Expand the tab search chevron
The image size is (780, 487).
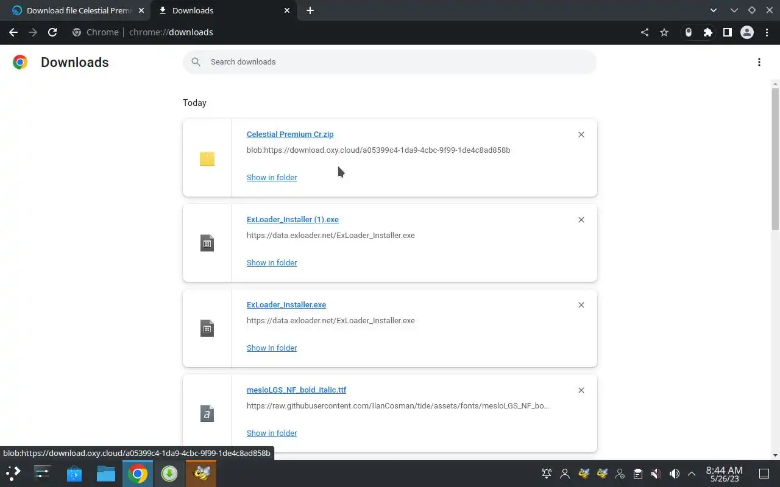click(x=714, y=10)
